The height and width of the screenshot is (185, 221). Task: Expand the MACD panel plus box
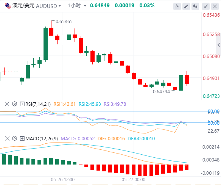coord(22,138)
